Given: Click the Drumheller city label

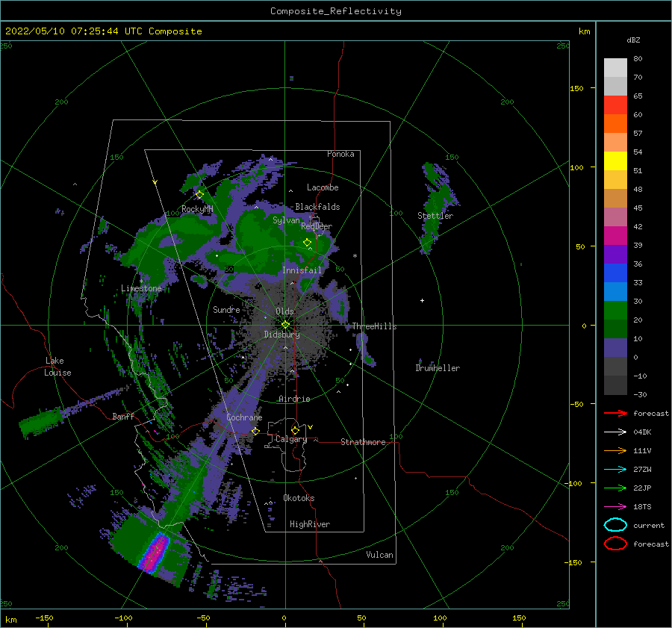Looking at the screenshot, I should [438, 368].
